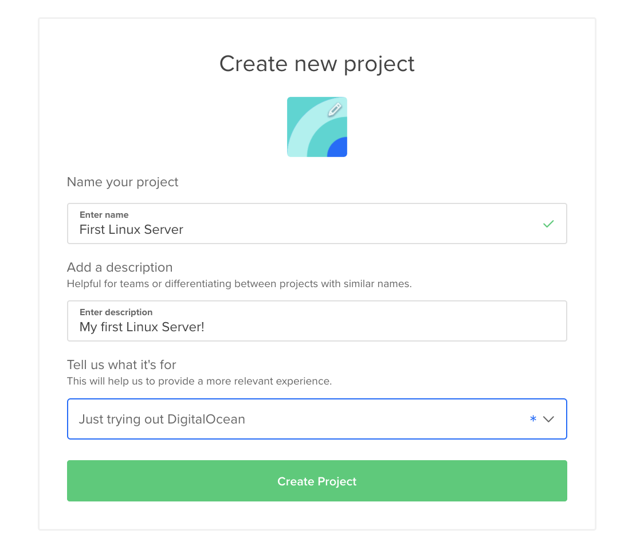Image resolution: width=628 pixels, height=545 pixels.
Task: Click the blue asterisk in the dropdown
Action: 533,419
